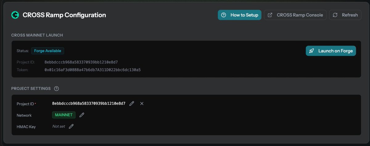Edit the Project ID with the pencil icon
370x146 pixels.
(132, 104)
